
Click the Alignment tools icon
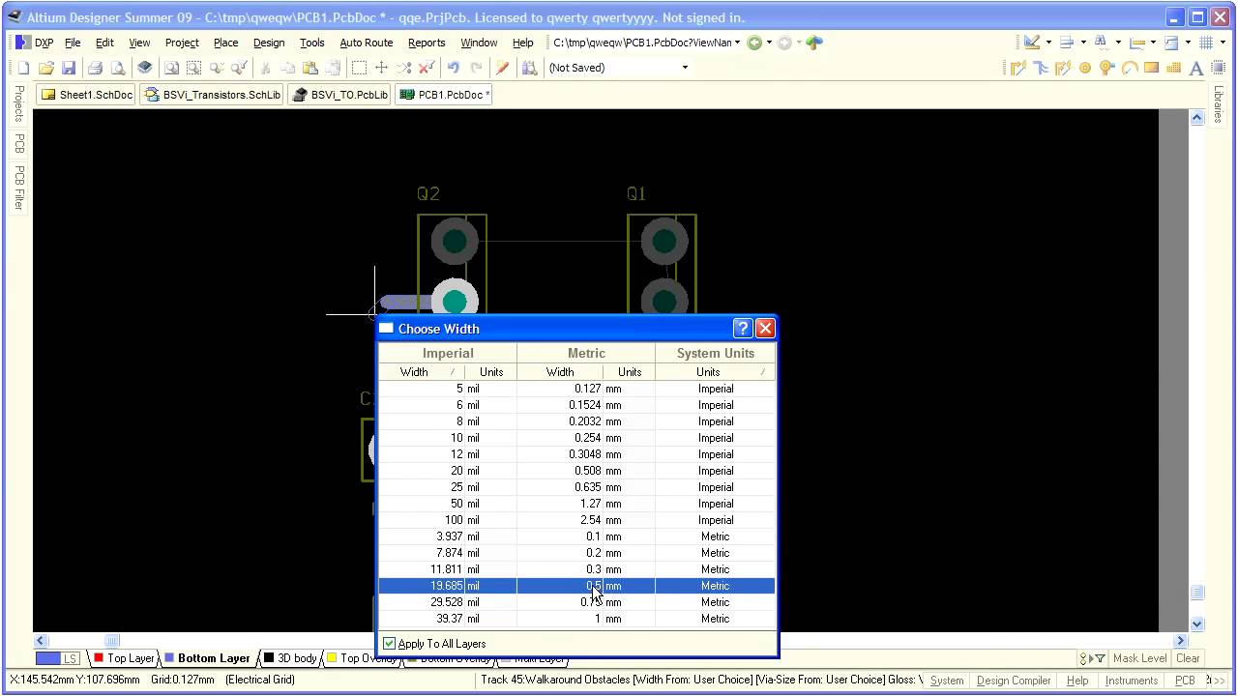pos(1067,43)
